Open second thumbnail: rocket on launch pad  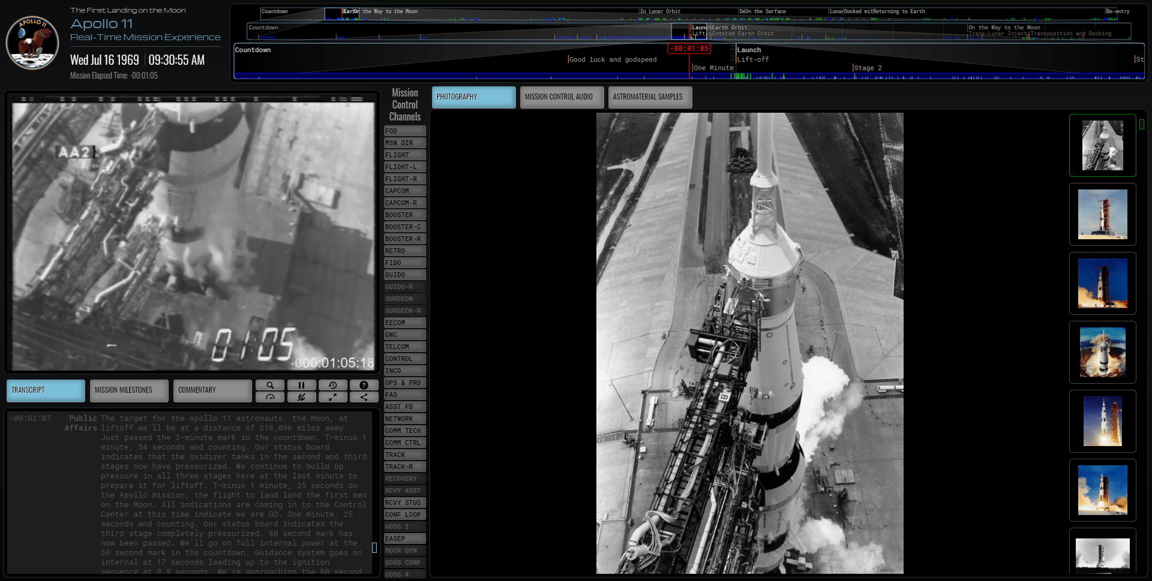click(x=1102, y=214)
